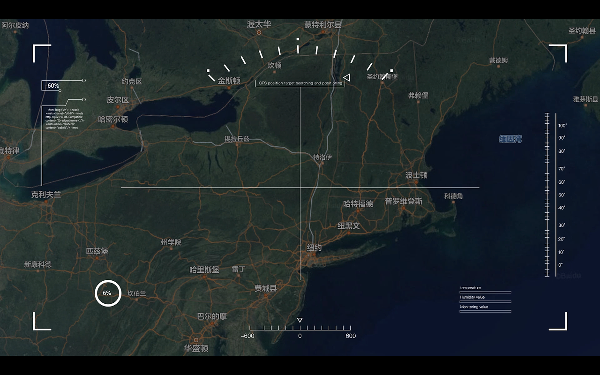600x375 pixels.
Task: Click the html code snippet text block
Action: [x=65, y=118]
